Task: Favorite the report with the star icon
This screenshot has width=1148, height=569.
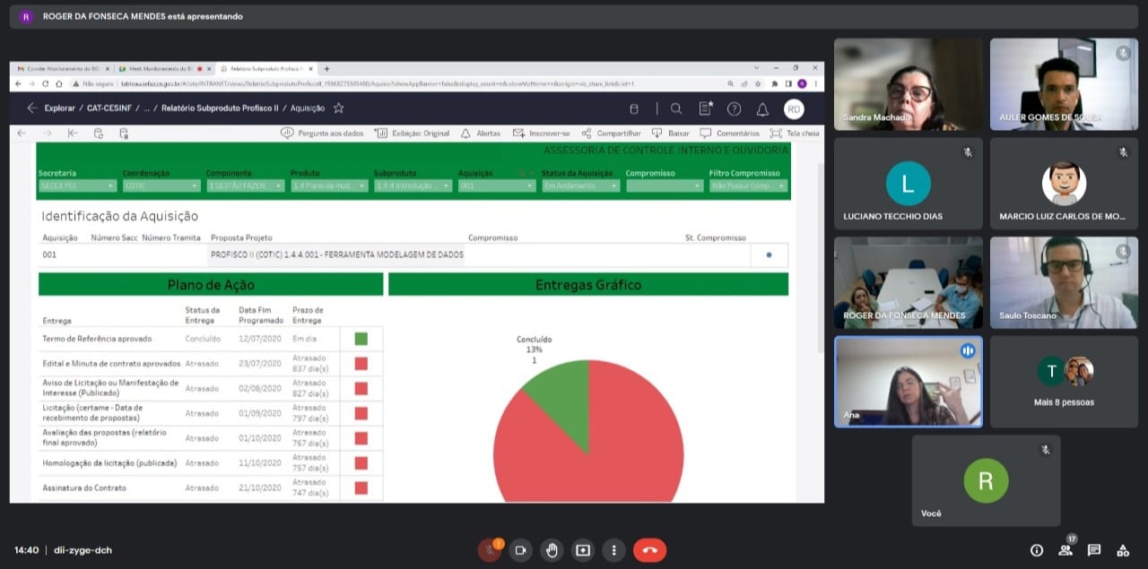Action: coord(338,108)
